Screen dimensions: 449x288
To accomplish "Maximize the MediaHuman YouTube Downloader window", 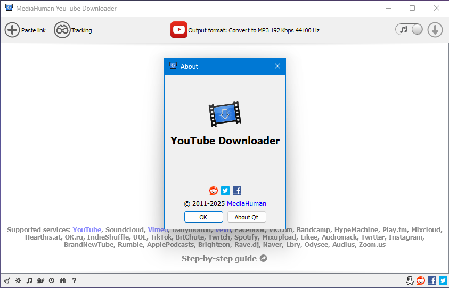I will pos(412,8).
